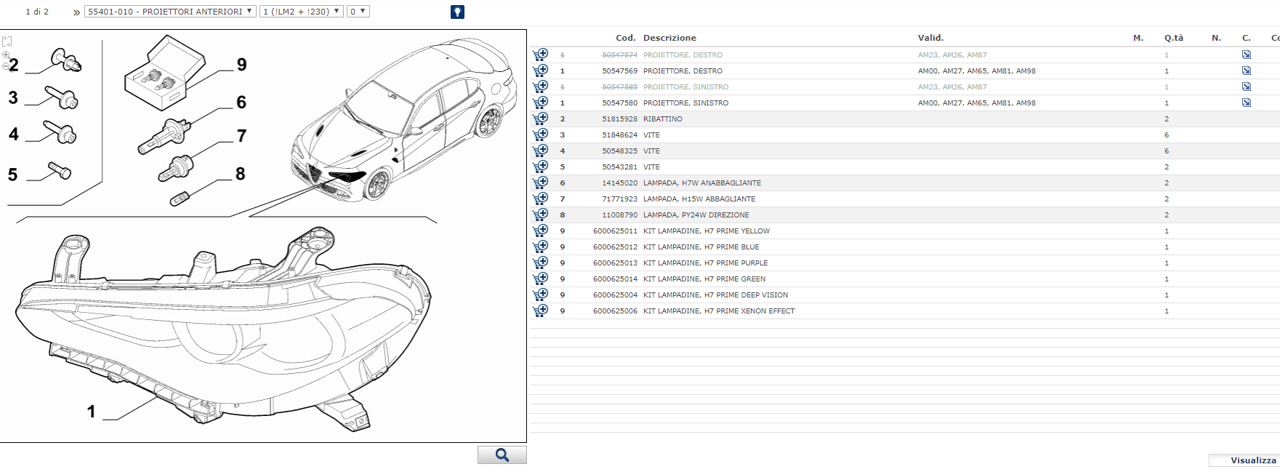Click part code 71771923
Viewport: 1280px width, 472px height.
619,199
